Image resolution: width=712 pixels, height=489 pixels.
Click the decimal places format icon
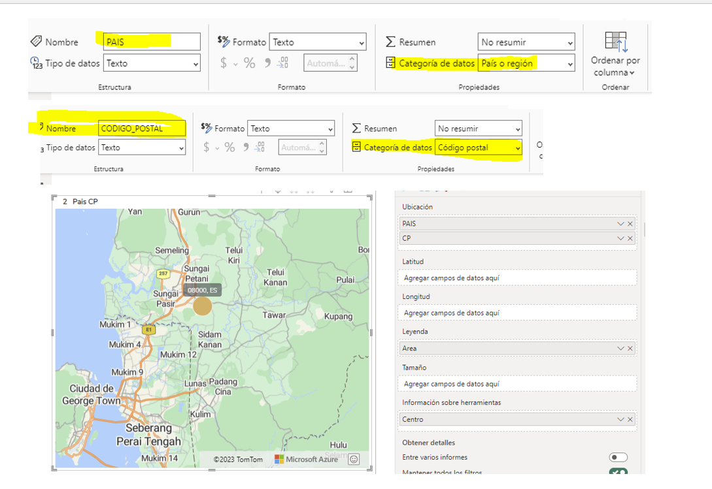click(283, 62)
